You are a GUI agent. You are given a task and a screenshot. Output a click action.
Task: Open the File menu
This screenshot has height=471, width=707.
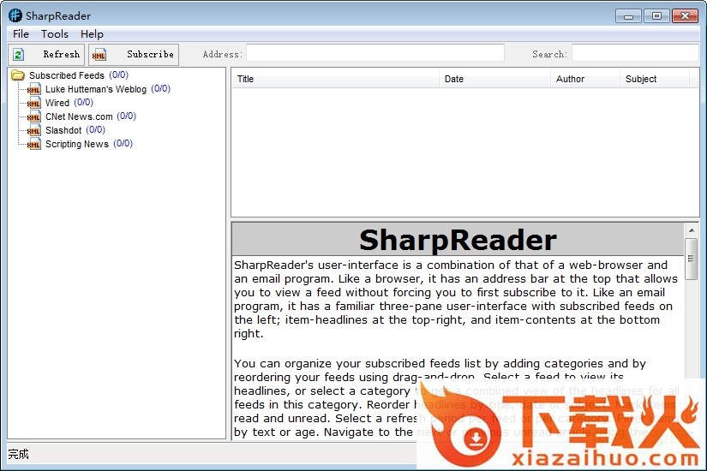click(21, 33)
